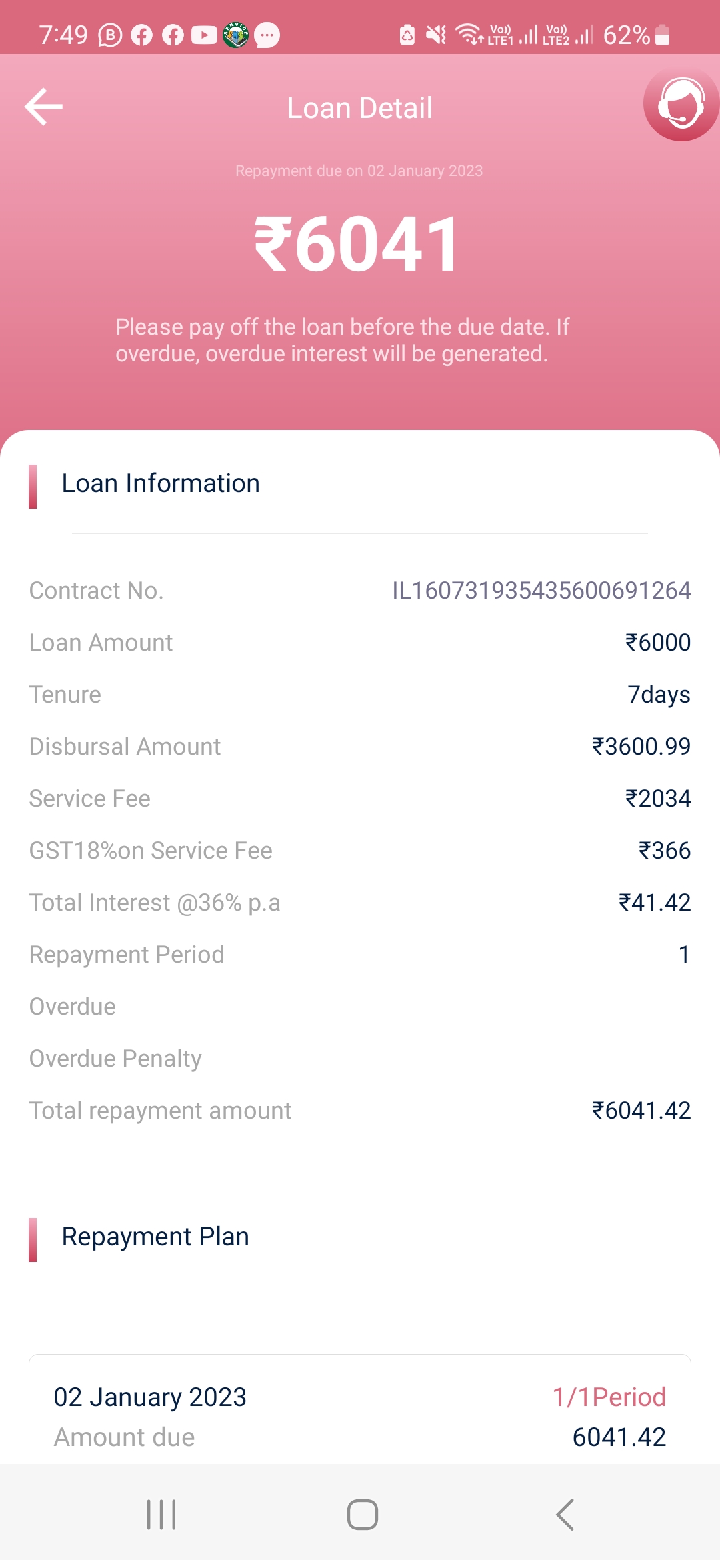Tap the YouTube notification icon in status bar
This screenshot has height=1560, width=720.
point(204,35)
